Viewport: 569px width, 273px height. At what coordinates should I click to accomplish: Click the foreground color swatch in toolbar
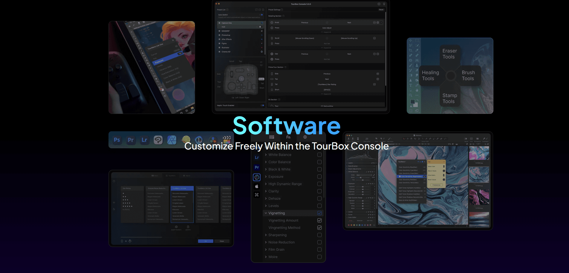(x=412, y=102)
